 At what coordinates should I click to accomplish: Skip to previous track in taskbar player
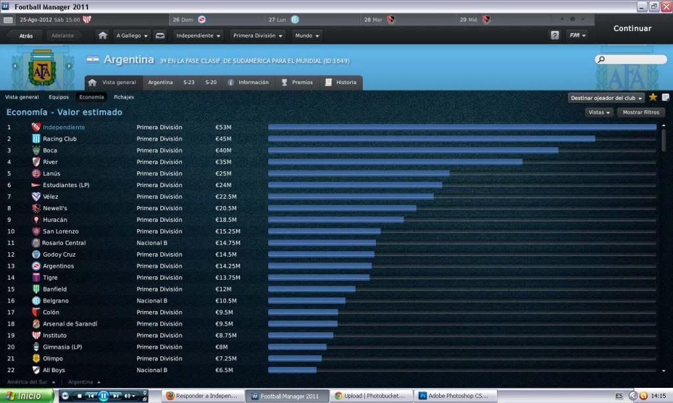point(91,396)
